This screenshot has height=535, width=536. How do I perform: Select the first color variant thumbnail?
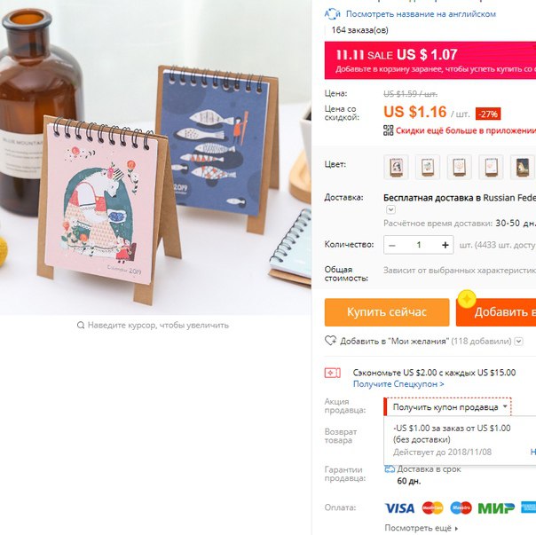tap(396, 167)
